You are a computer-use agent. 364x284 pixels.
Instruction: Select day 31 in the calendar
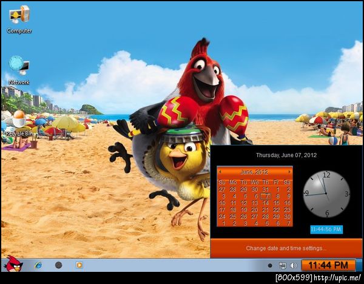pyautogui.click(x=265, y=189)
